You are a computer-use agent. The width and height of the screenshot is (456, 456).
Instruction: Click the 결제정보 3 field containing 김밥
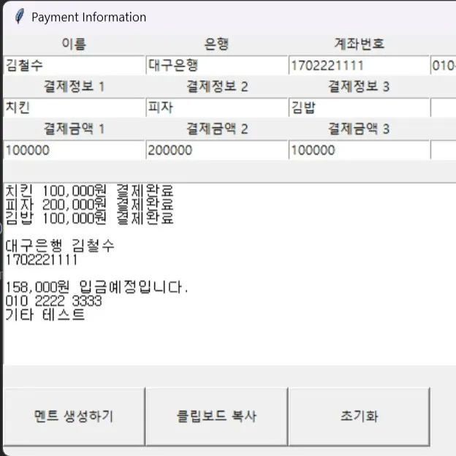tap(359, 107)
